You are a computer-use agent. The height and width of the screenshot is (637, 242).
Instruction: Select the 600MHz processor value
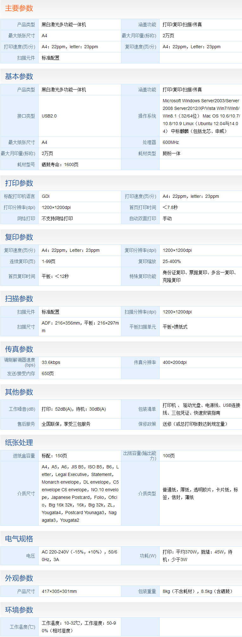[171, 143]
